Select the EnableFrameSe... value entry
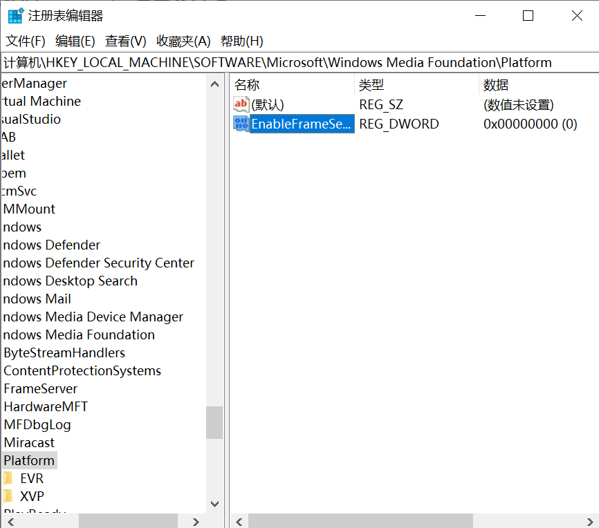The width and height of the screenshot is (599, 528). [302, 124]
